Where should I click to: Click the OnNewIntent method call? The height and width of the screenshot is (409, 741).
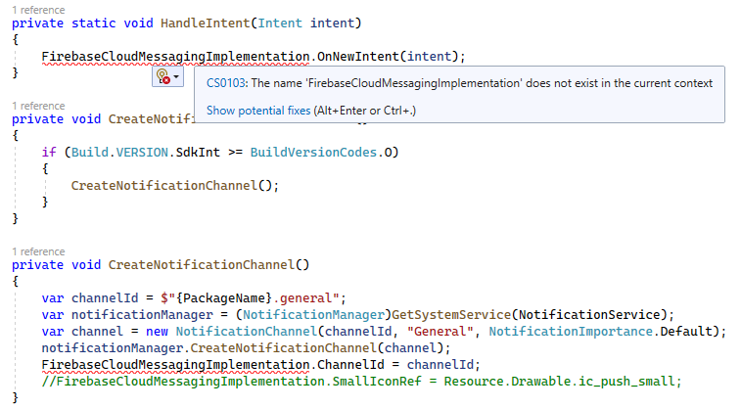[x=357, y=57]
